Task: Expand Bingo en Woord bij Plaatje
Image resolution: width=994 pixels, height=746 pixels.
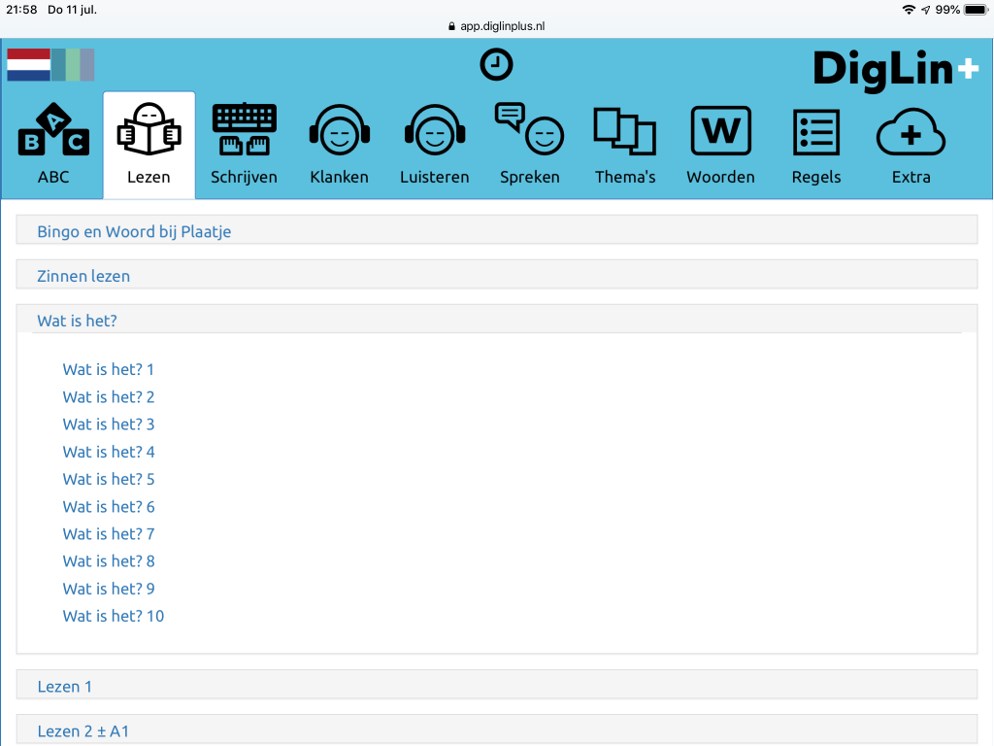Action: click(134, 231)
